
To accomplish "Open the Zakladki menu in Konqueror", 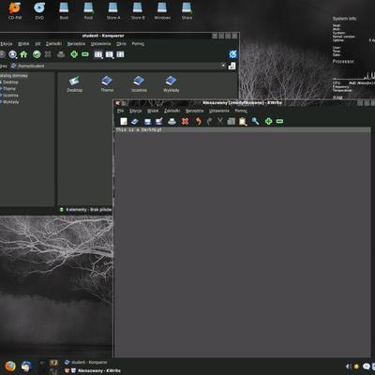I will pyautogui.click(x=53, y=44).
